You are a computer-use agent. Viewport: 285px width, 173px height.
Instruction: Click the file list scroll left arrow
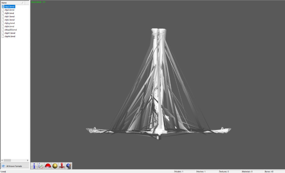point(2,160)
